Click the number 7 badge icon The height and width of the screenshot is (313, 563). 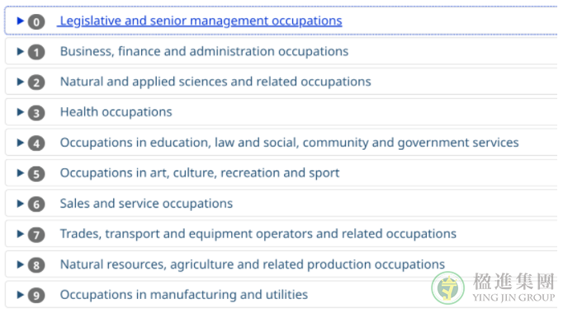pos(36,235)
